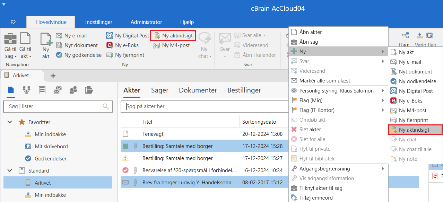Screen dimensions: 443x202
Task: Switch to the Indstillinger ribbon tab
Action: pyautogui.click(x=99, y=22)
